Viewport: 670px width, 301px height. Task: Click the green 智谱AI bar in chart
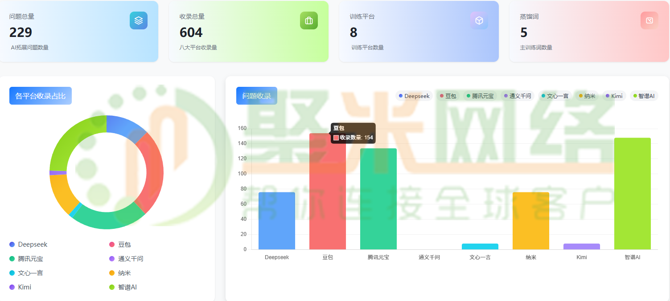tap(633, 194)
